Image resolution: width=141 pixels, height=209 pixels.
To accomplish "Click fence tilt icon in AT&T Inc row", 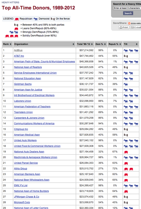I will tap(126, 56).
